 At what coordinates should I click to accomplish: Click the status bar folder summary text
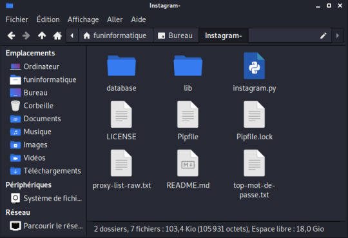tap(209, 229)
